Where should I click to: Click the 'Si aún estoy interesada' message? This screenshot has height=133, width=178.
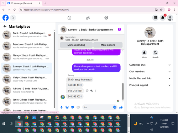point(80,79)
